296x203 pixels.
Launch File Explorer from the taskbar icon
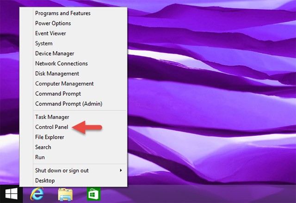[65, 194]
